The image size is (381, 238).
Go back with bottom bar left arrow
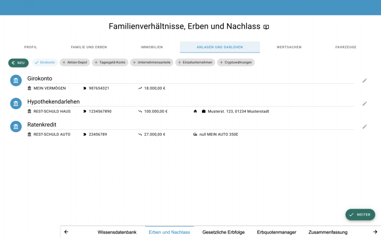pos(66,232)
